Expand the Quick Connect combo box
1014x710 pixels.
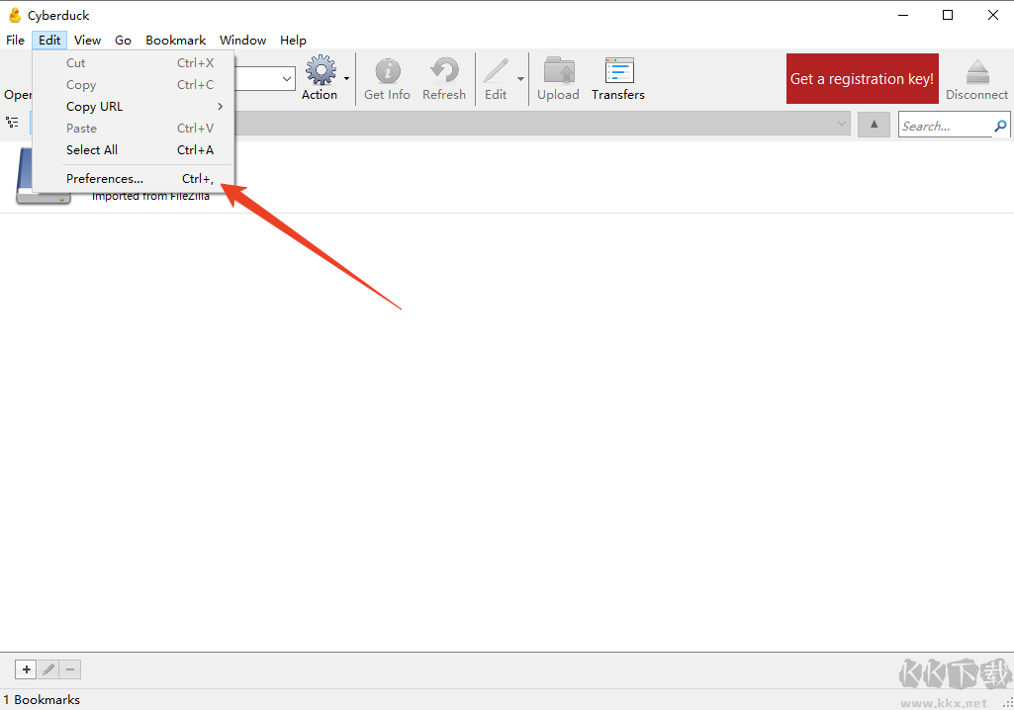pos(287,79)
